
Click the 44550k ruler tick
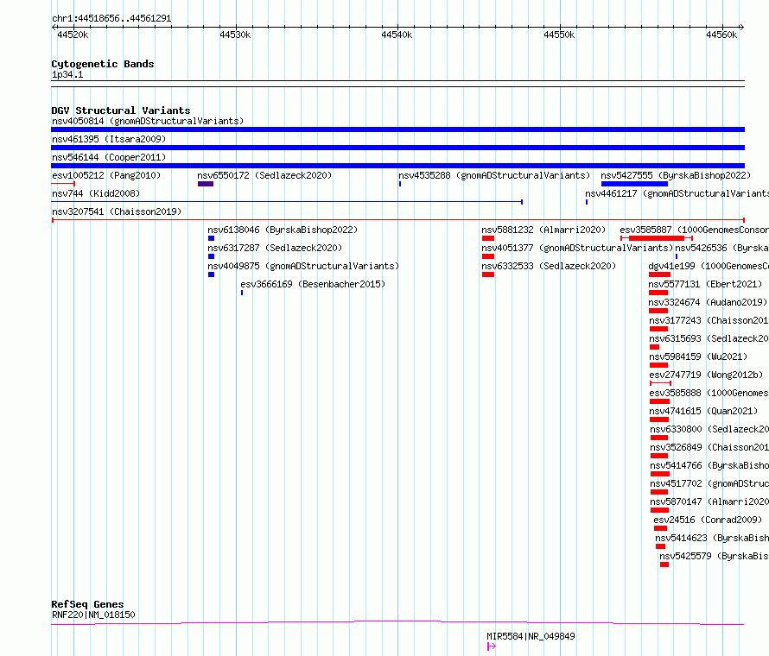tap(559, 35)
